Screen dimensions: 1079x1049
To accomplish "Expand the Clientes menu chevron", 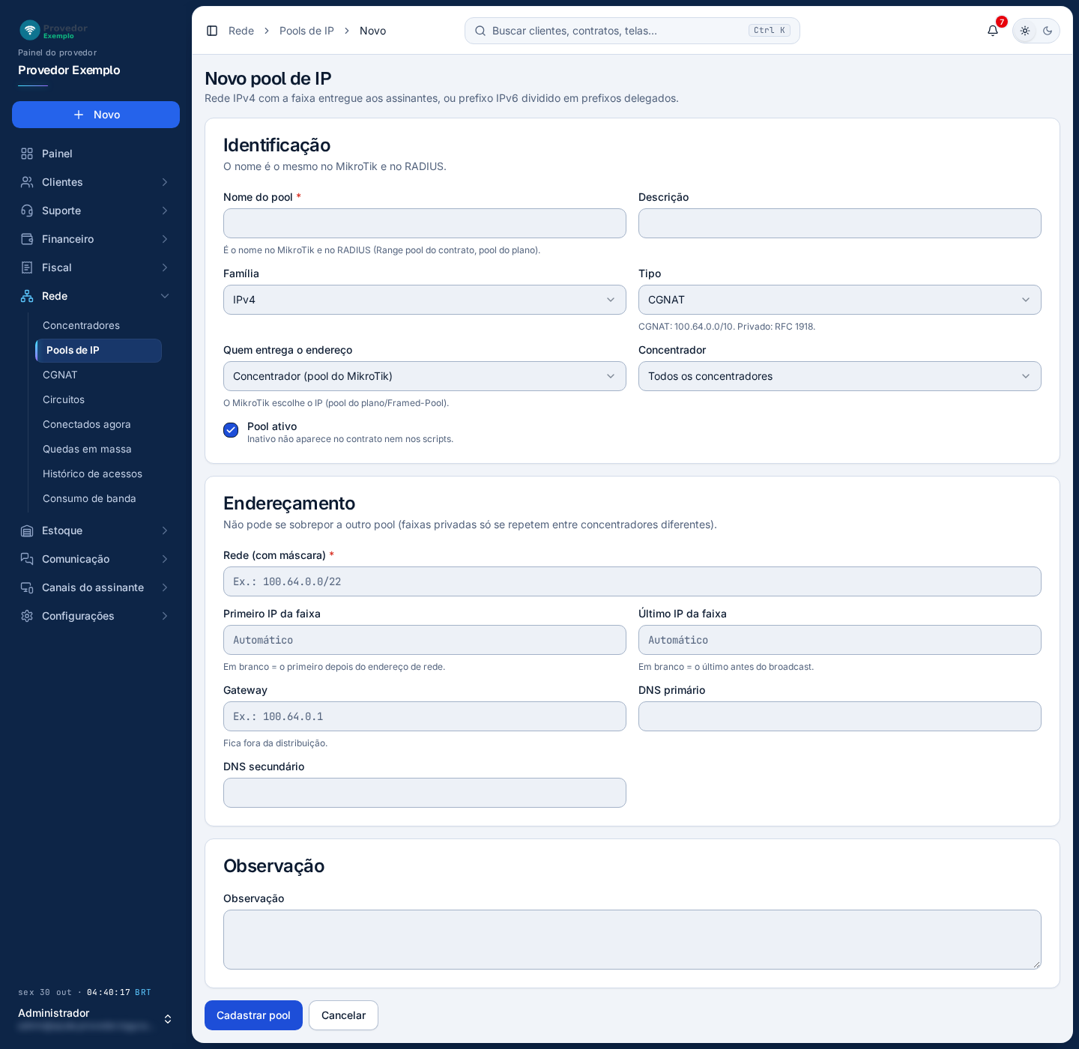I will pyautogui.click(x=165, y=182).
